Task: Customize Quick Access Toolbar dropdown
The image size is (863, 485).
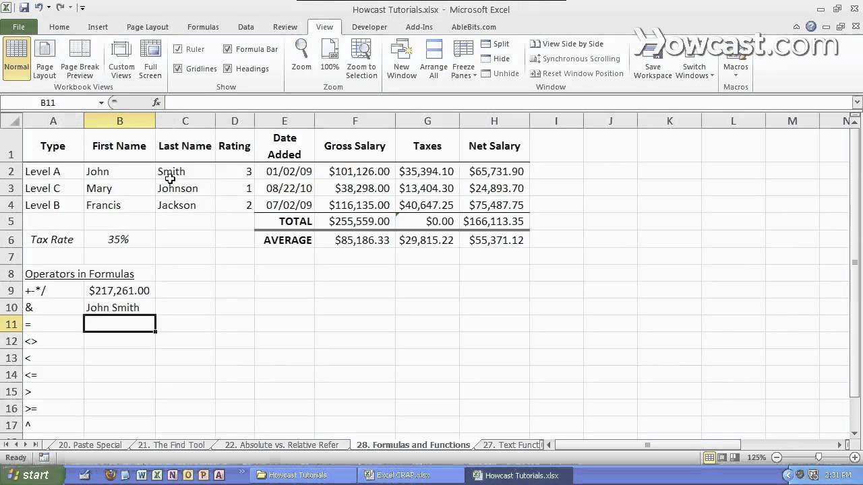Action: coord(82,7)
